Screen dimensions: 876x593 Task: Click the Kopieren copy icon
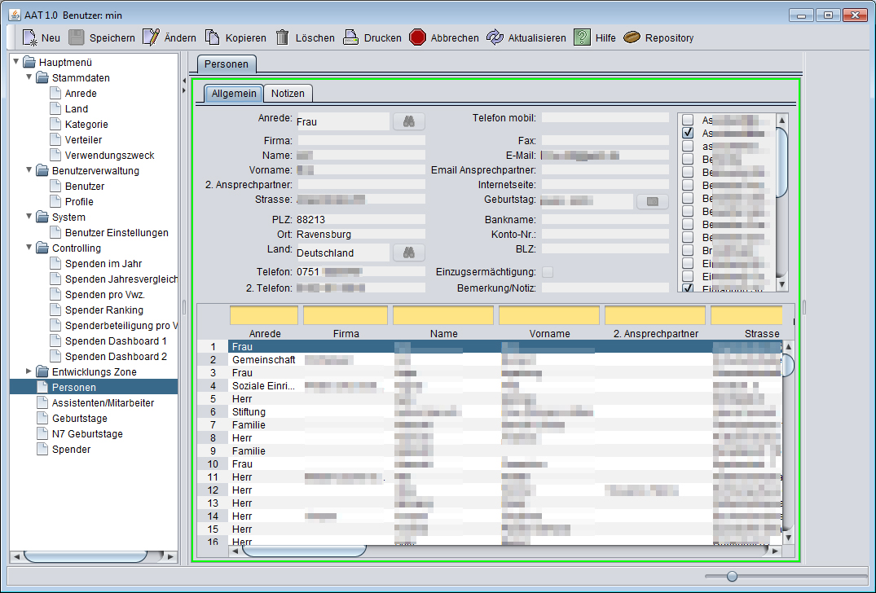point(213,37)
